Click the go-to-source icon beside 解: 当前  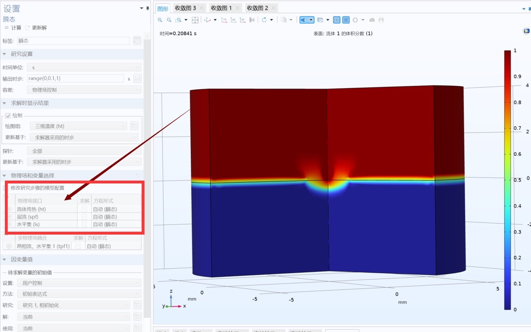137,317
